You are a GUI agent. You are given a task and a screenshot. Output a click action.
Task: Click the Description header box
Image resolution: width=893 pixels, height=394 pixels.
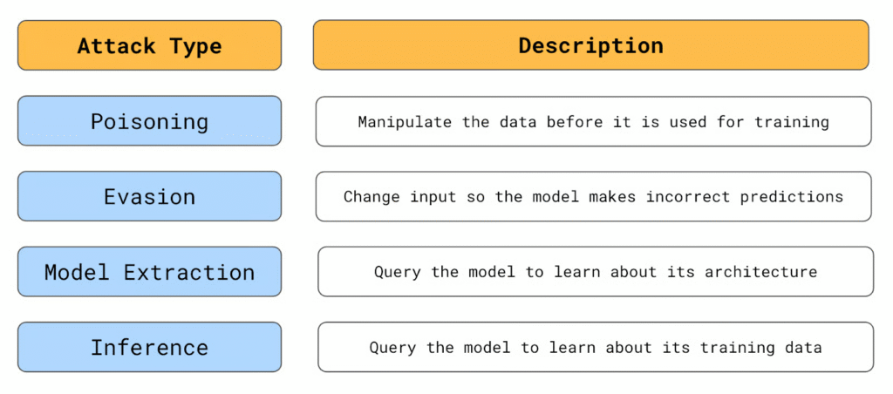click(x=590, y=45)
